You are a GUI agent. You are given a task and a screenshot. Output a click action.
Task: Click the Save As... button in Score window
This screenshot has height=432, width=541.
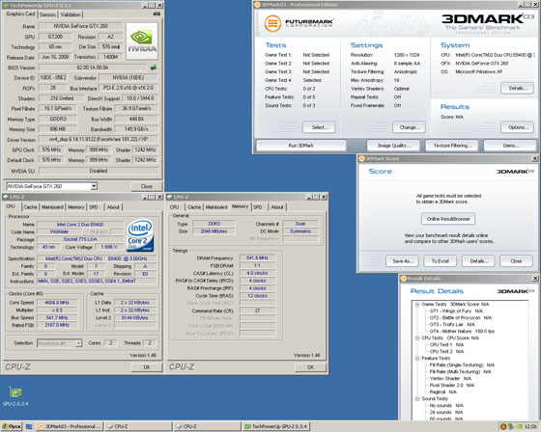[x=402, y=260]
